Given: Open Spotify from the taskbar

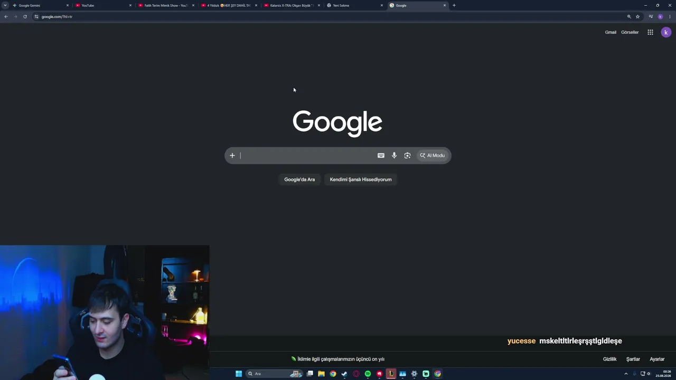Looking at the screenshot, I should click(368, 374).
